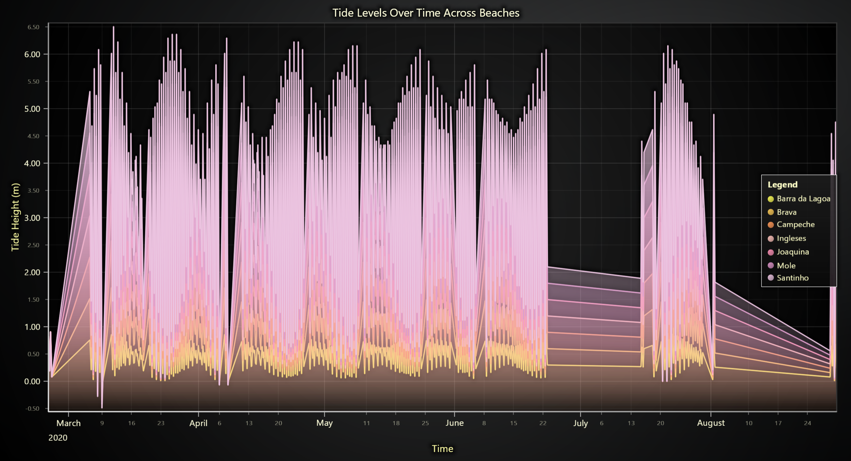Click the 5.50 tick on Y axis

[x=33, y=82]
